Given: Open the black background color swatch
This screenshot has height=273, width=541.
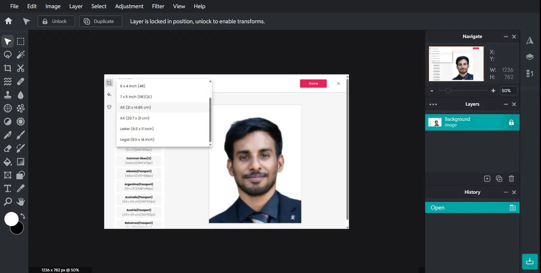Looking at the screenshot, I should pos(18,229).
